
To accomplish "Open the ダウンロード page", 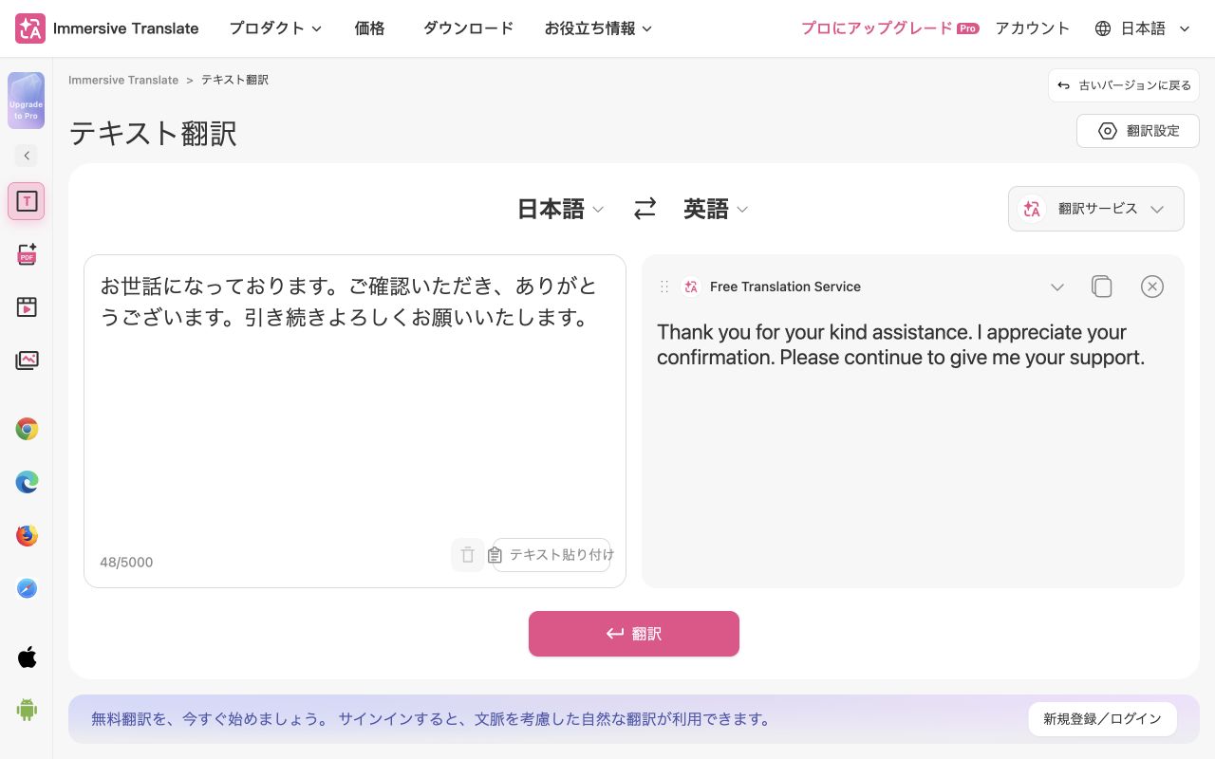I will pos(468,28).
